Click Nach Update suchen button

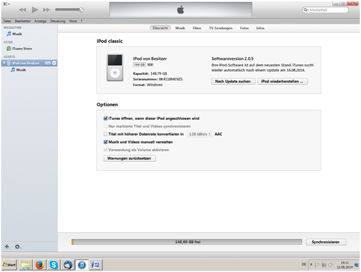click(233, 81)
